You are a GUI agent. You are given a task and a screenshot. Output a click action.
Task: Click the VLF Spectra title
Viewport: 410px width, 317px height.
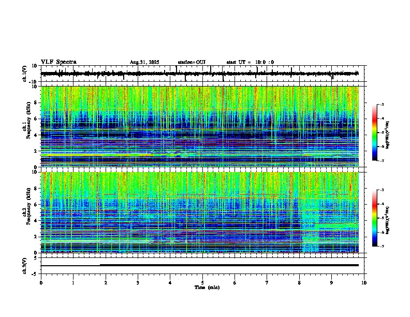pos(58,62)
